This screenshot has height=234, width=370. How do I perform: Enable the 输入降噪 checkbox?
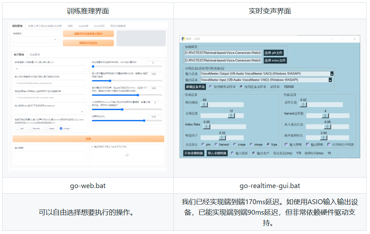click(286, 144)
